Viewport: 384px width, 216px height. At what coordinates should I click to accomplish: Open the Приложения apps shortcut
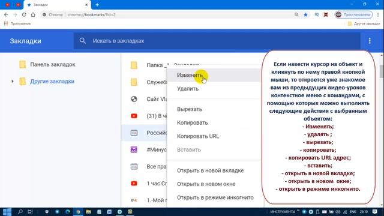(17, 23)
